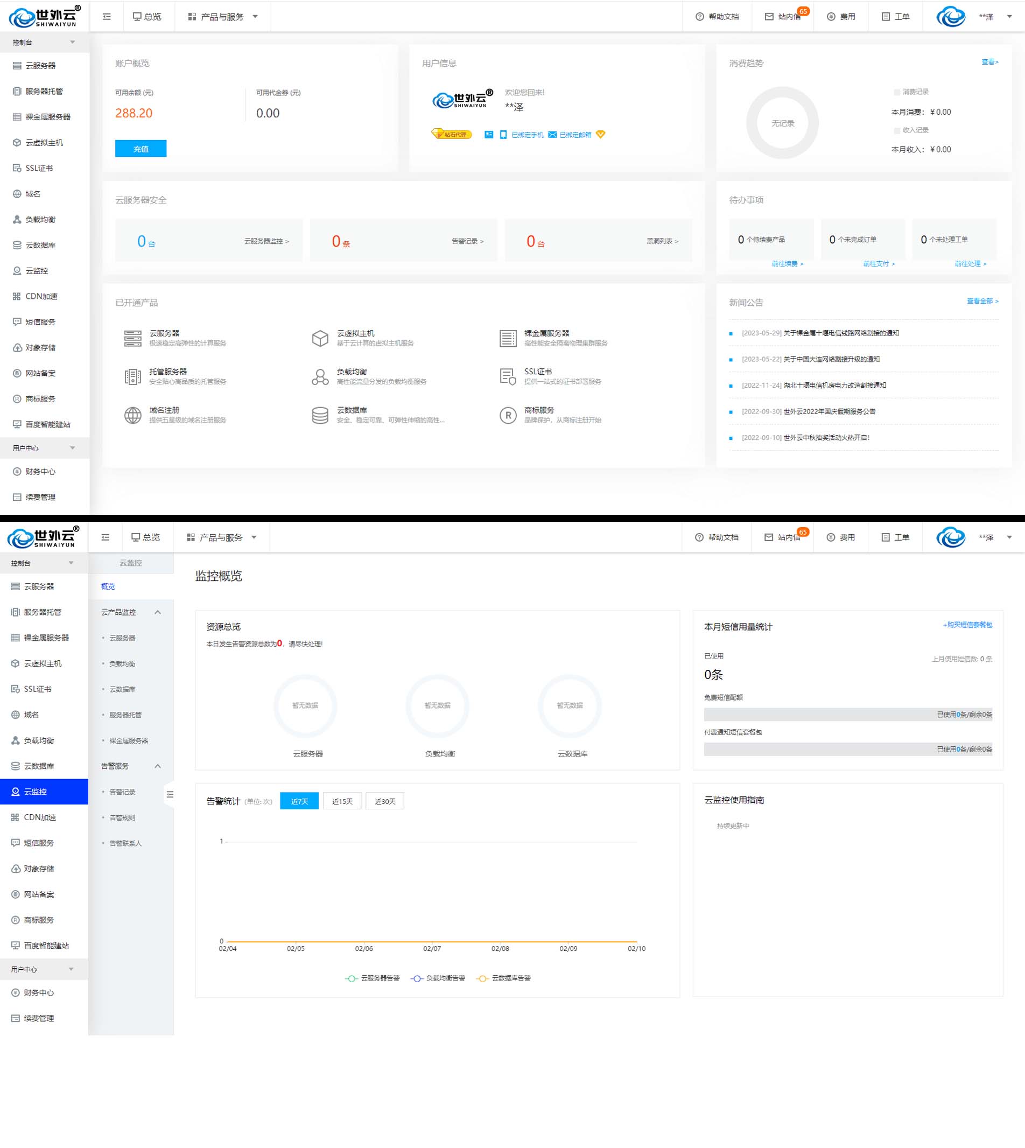Collapse the 告警服务 submenu section
The width and height of the screenshot is (1025, 1148).
pyautogui.click(x=158, y=766)
